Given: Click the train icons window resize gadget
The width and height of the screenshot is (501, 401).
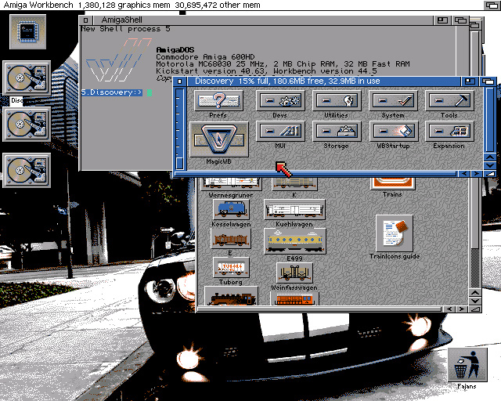Looking at the screenshot, I should (475, 309).
